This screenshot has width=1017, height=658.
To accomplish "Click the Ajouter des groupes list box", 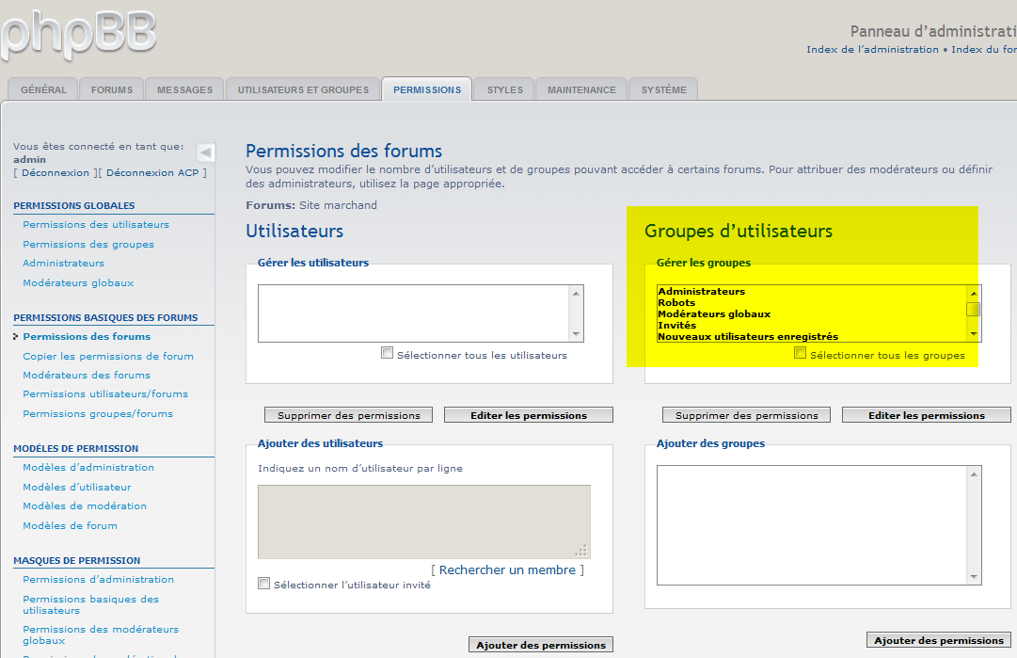I will [819, 525].
